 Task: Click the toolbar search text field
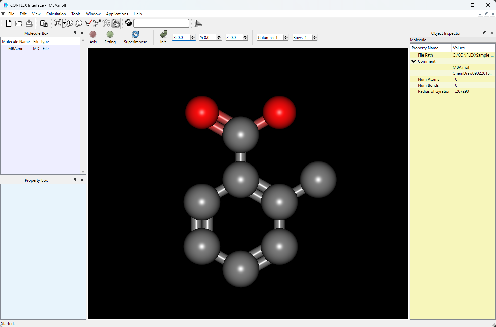pos(161,23)
